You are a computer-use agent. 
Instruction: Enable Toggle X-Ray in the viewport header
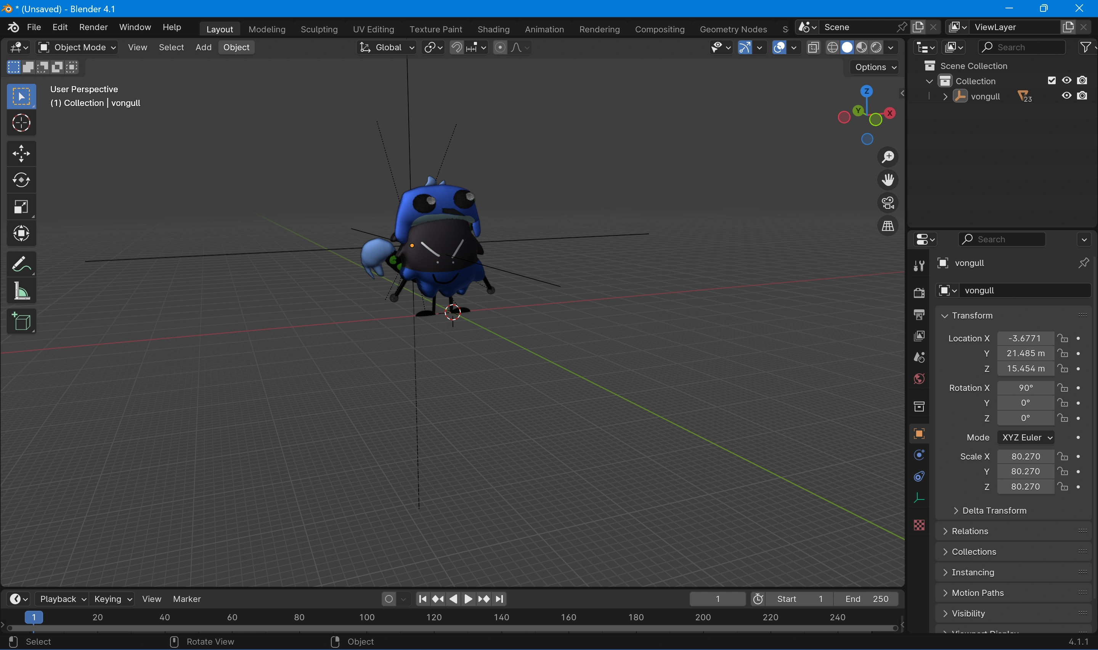tap(813, 47)
